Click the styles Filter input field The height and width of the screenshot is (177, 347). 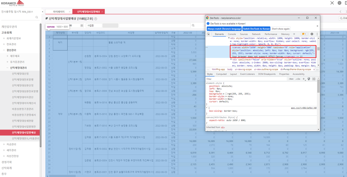coord(243,79)
